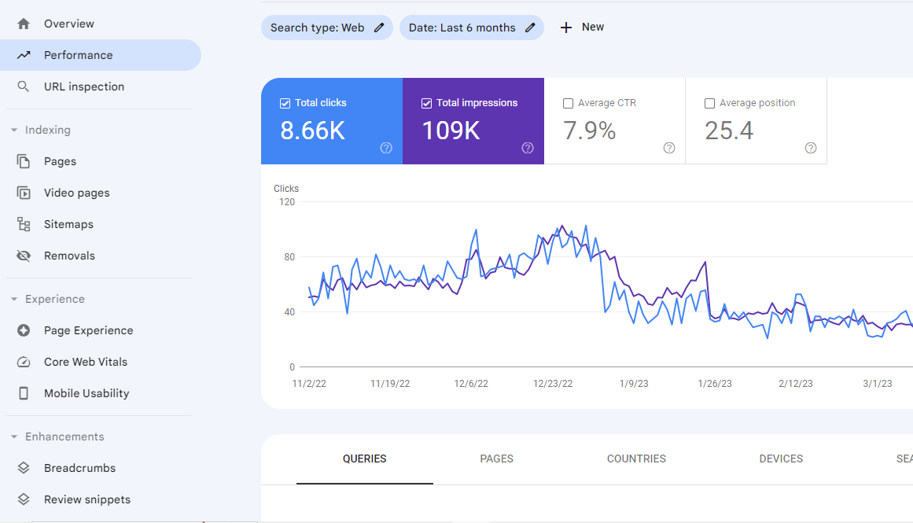Edit Search type filter via pencil icon
This screenshot has height=523, width=913.
coord(379,28)
